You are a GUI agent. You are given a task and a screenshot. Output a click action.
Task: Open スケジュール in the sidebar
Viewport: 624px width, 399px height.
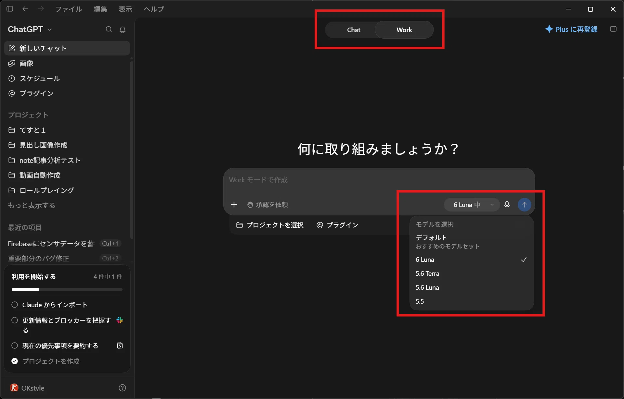pyautogui.click(x=67, y=79)
